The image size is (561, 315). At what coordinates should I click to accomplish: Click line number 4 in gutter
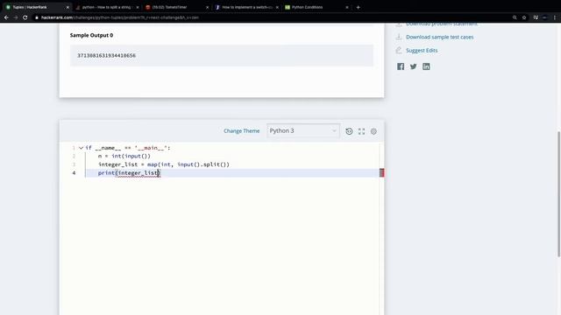tap(74, 173)
